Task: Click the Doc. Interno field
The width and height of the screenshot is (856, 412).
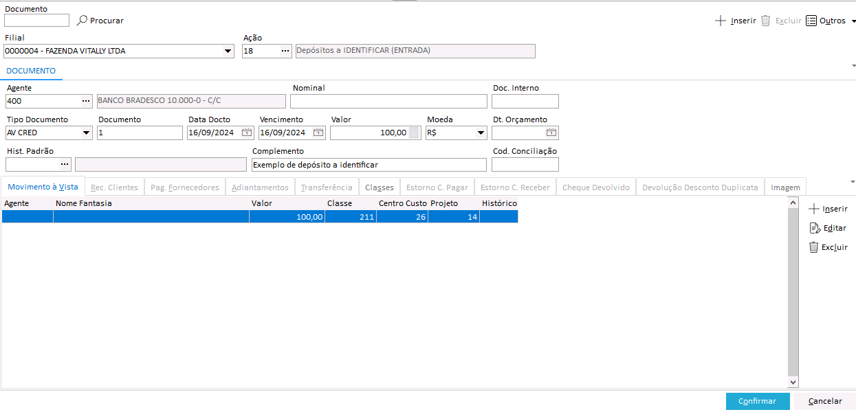Action: point(525,101)
